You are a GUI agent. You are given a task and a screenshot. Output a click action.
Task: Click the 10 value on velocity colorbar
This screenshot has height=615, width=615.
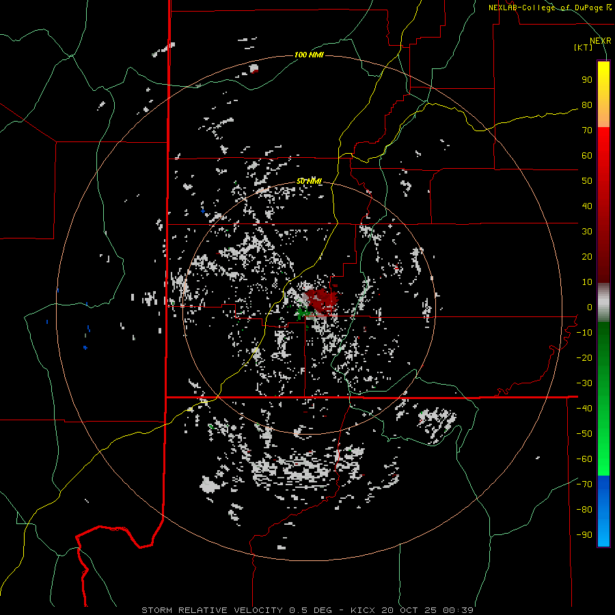pos(587,282)
